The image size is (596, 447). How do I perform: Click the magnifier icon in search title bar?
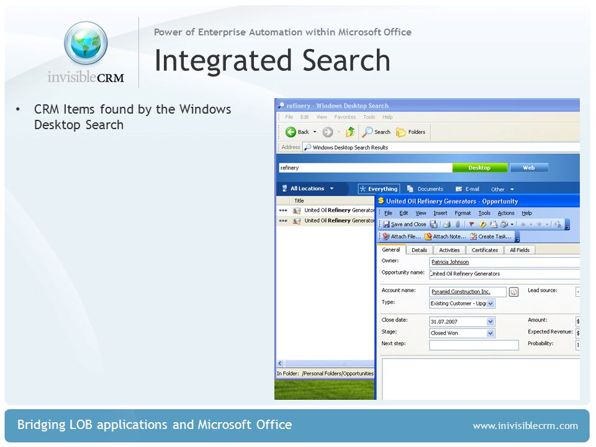pyautogui.click(x=281, y=106)
